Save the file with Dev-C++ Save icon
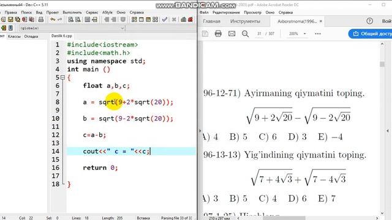Image resolution: width=392 pixels, height=220 pixels. click(x=10, y=20)
